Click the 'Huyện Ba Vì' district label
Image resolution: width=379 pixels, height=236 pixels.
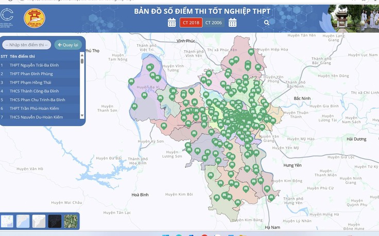148,87
